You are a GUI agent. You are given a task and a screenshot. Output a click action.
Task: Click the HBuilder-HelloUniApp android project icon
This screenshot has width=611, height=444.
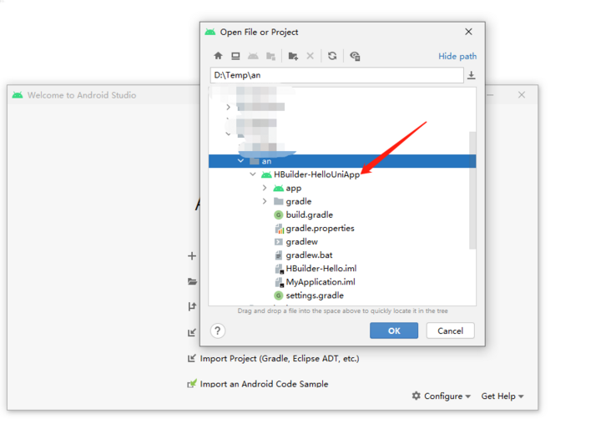point(266,174)
